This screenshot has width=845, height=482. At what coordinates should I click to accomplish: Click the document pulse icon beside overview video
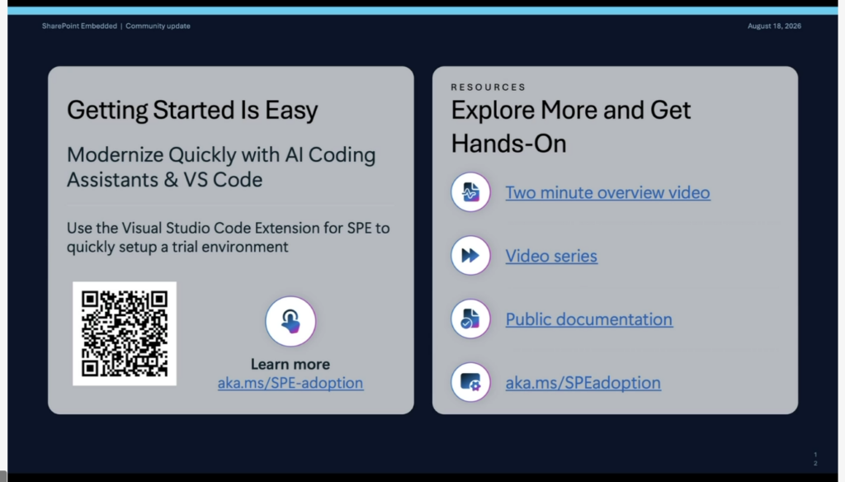[x=470, y=192]
